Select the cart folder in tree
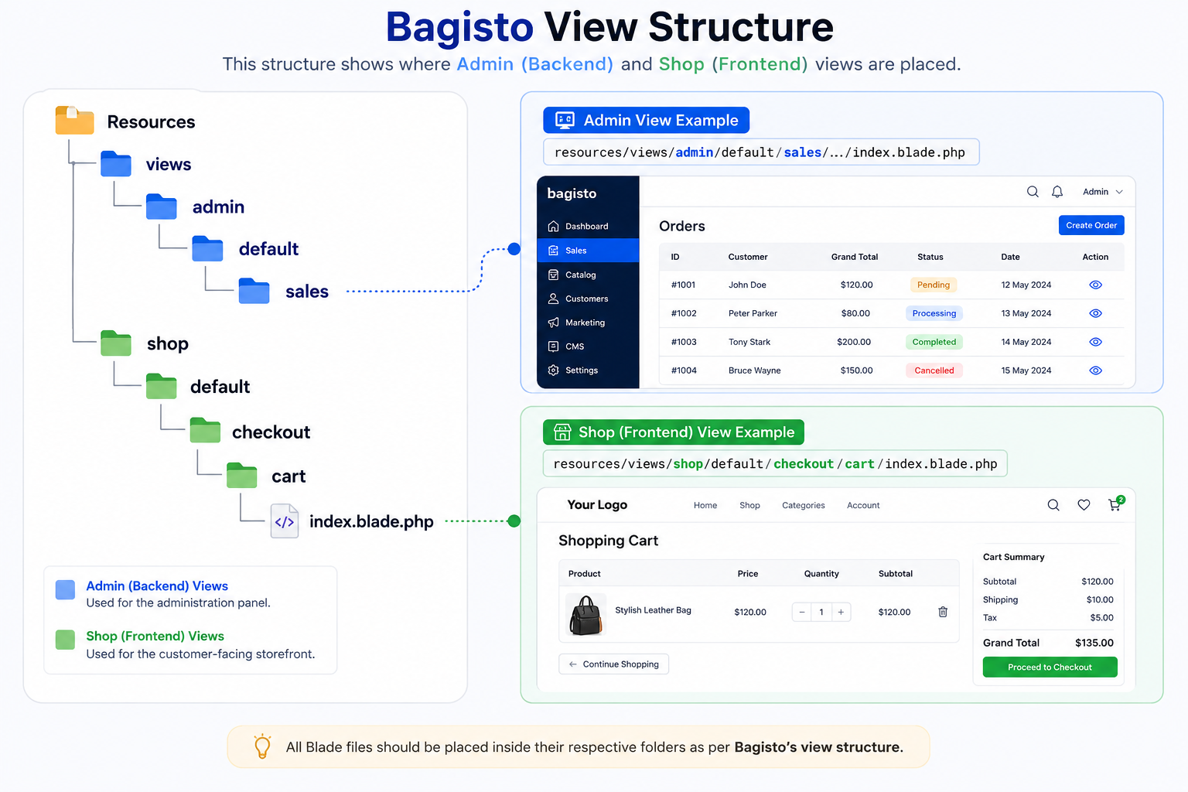This screenshot has height=792, width=1188. click(x=242, y=476)
